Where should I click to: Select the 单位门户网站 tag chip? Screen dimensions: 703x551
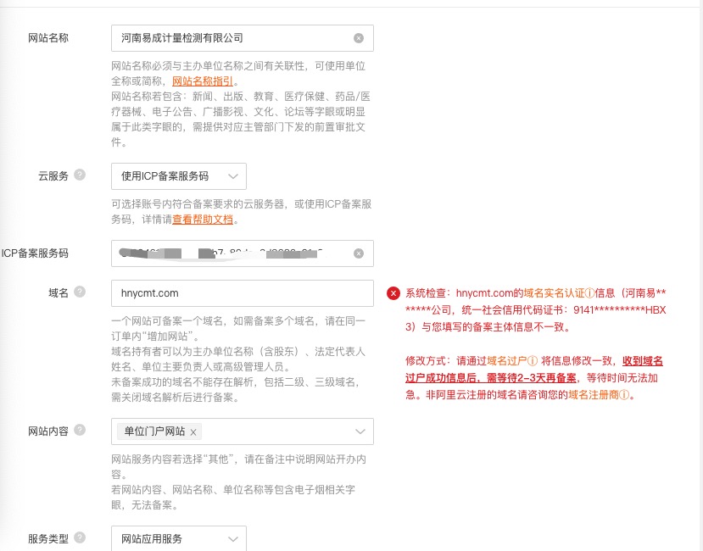154,431
